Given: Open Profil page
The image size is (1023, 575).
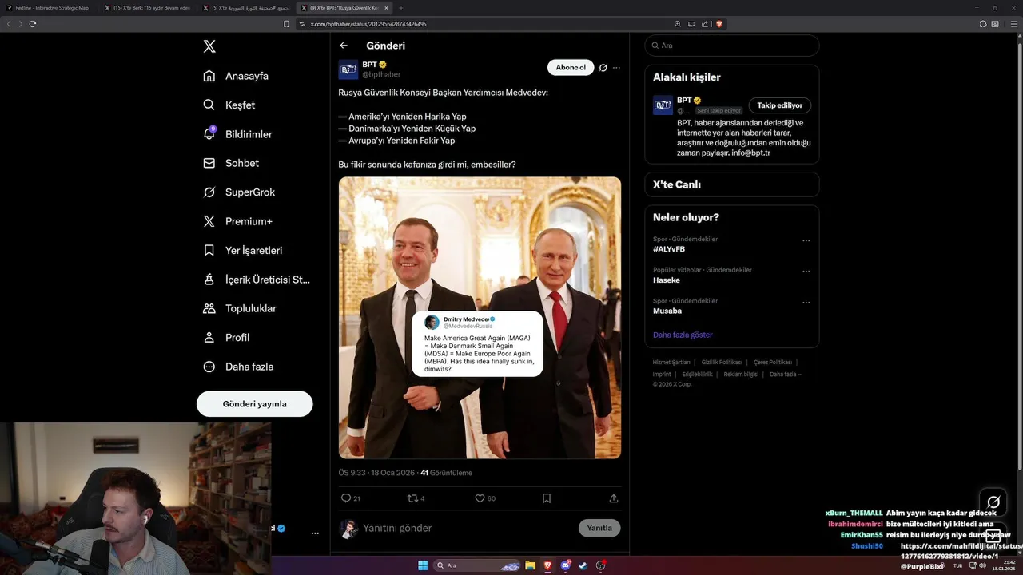Looking at the screenshot, I should point(226,337).
